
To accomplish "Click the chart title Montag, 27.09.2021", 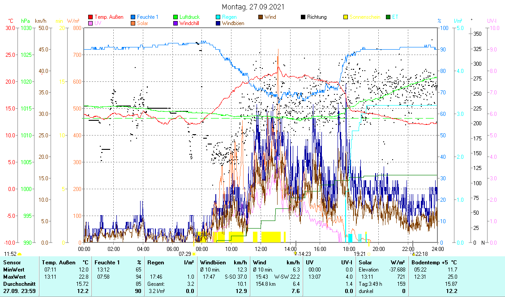I will (x=252, y=7).
